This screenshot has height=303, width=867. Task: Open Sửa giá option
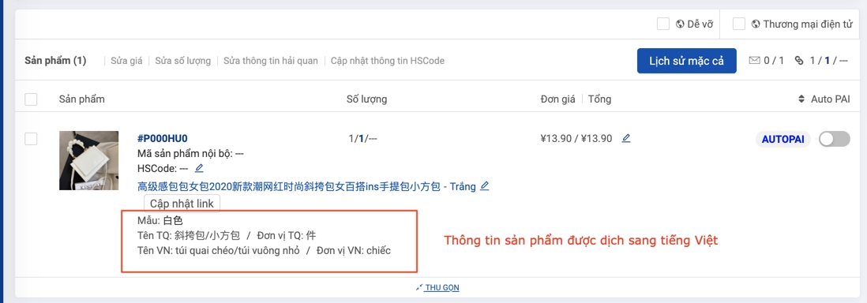[x=126, y=61]
